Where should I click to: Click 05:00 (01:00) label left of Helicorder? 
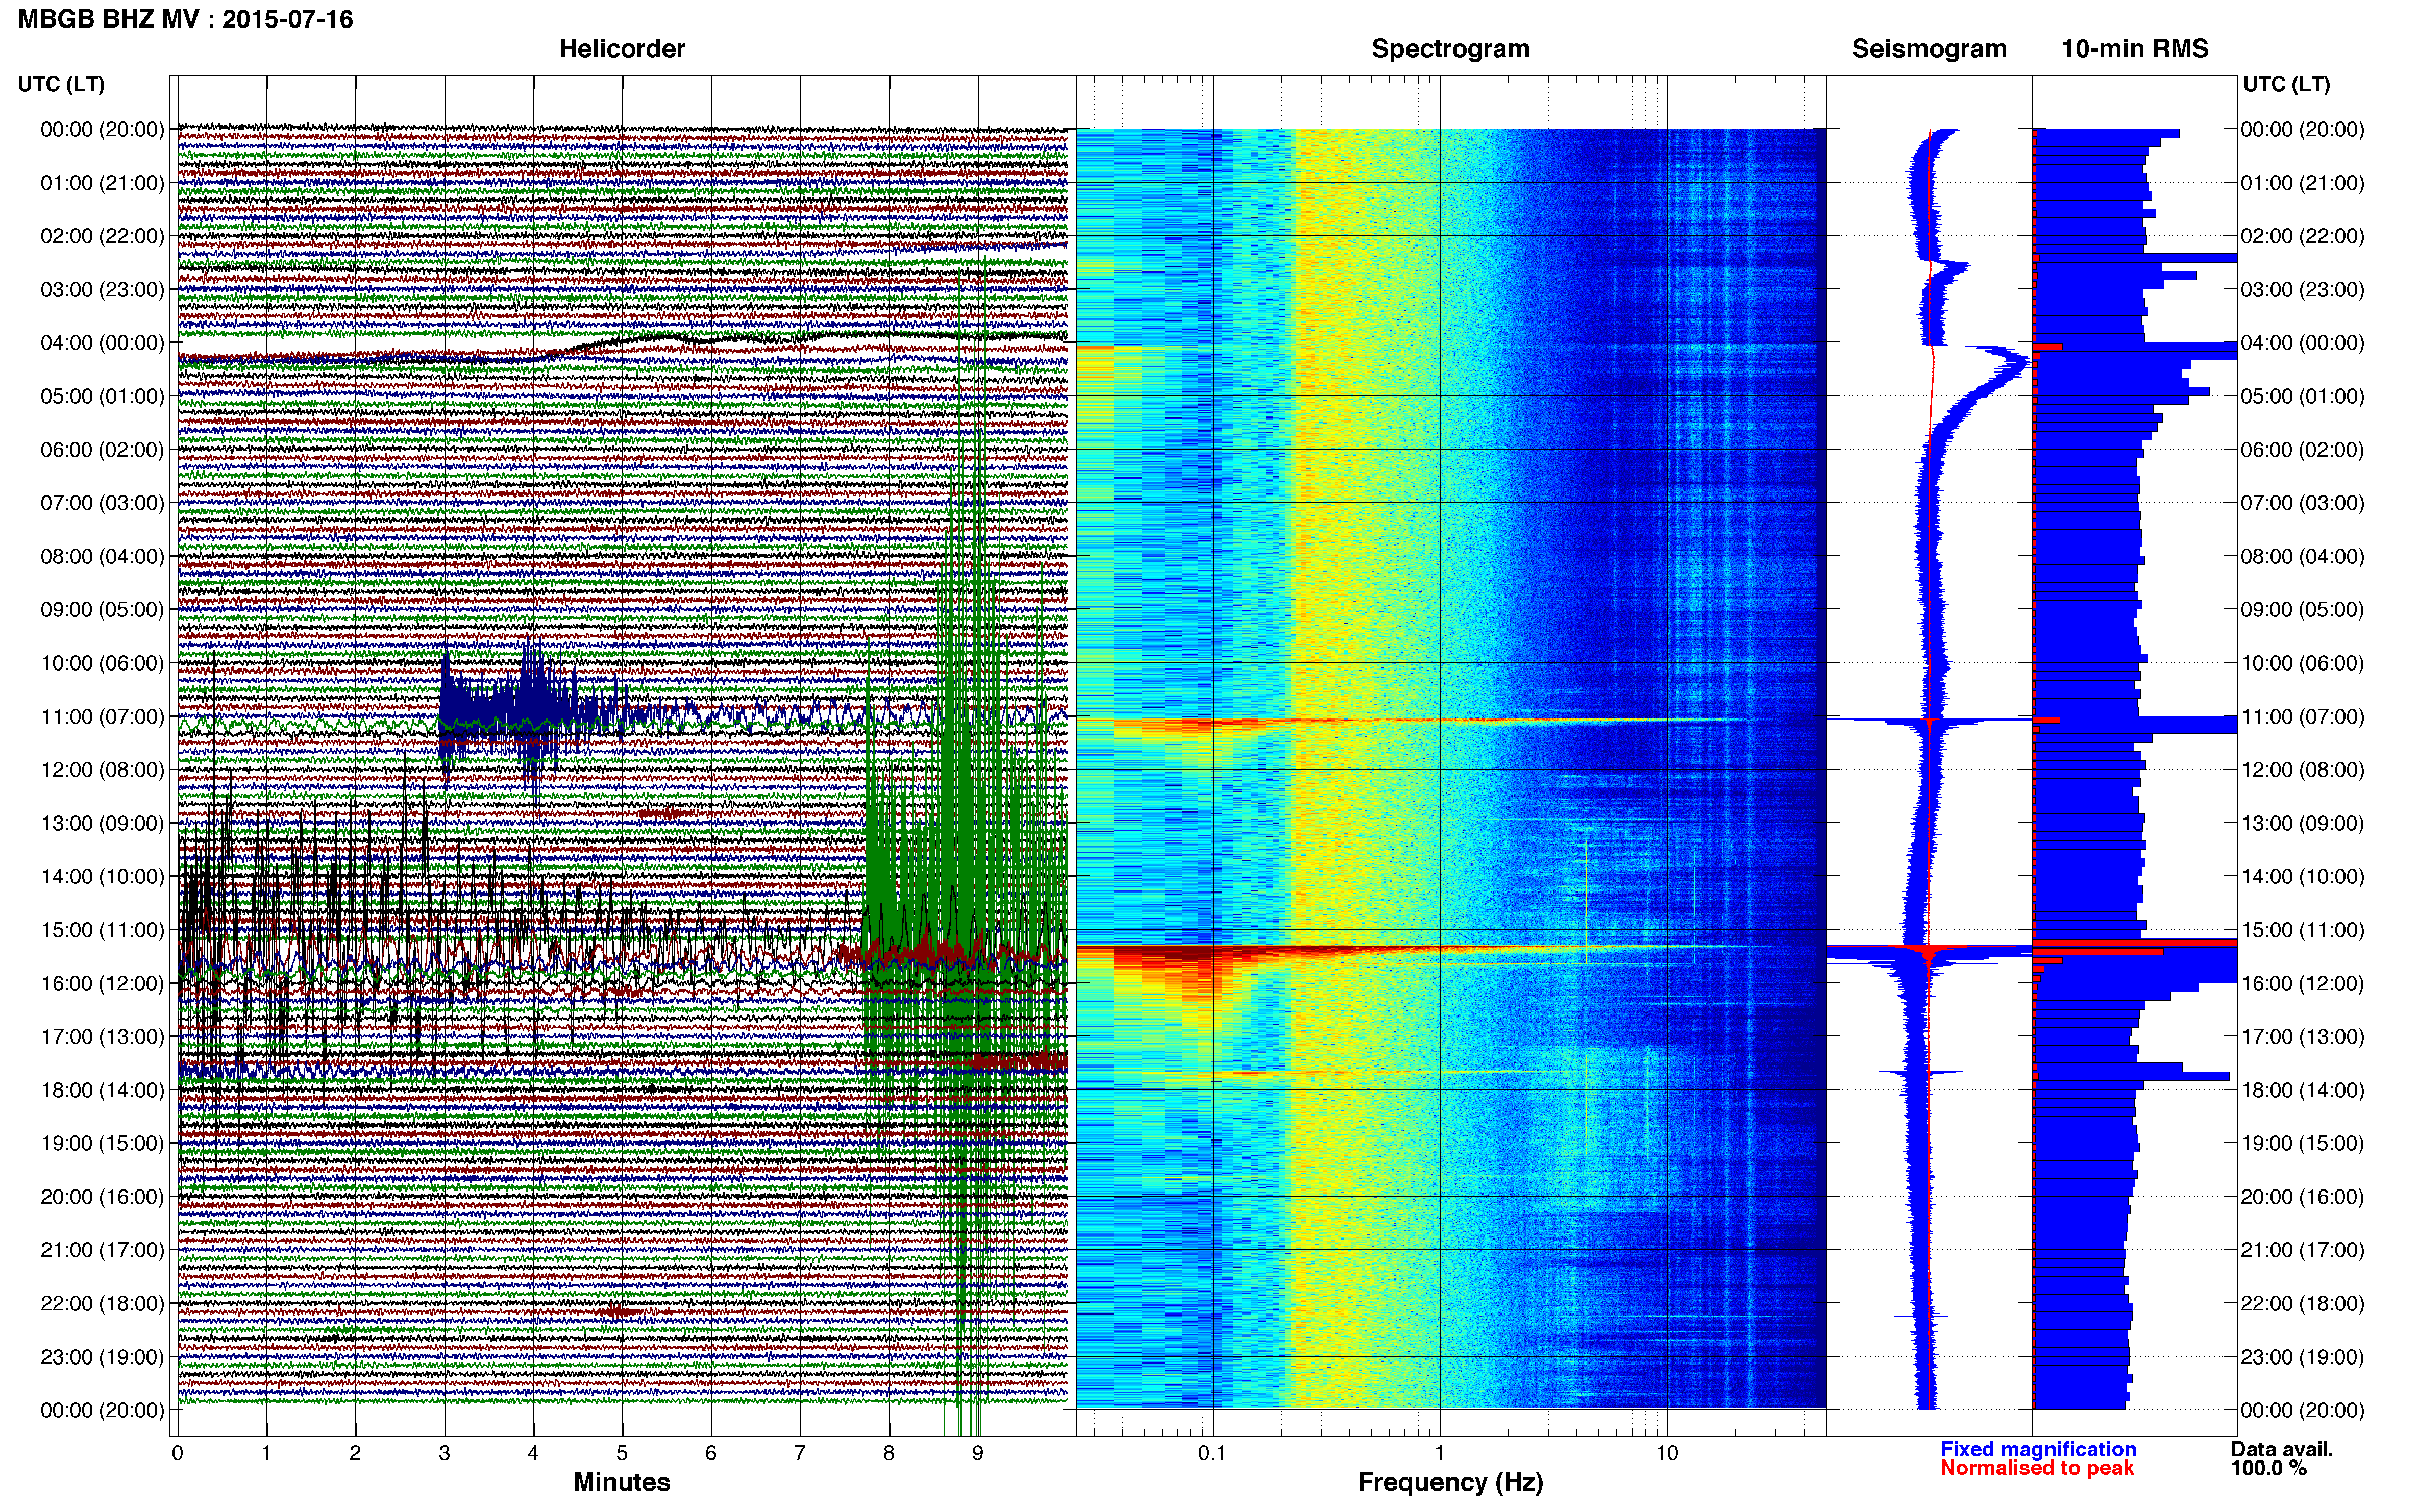click(102, 396)
